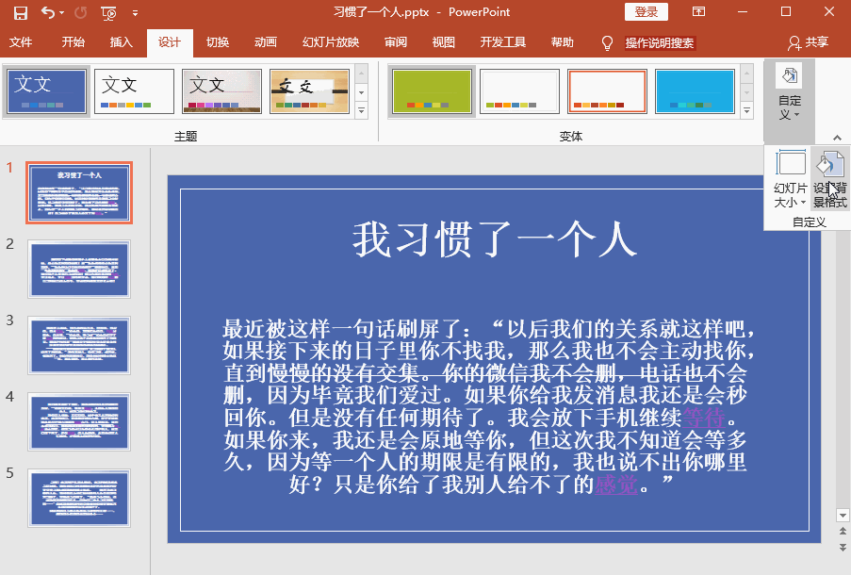Select the third theme with brown strip
851x575 pixels.
click(x=222, y=90)
